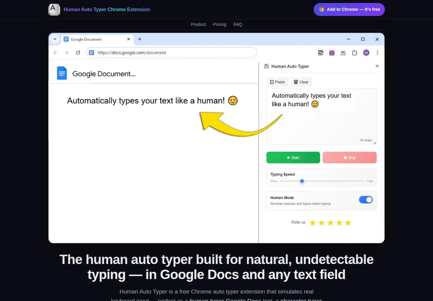Viewport: 433px width, 301px height.
Task: Rate with the first star
Action: 313,223
